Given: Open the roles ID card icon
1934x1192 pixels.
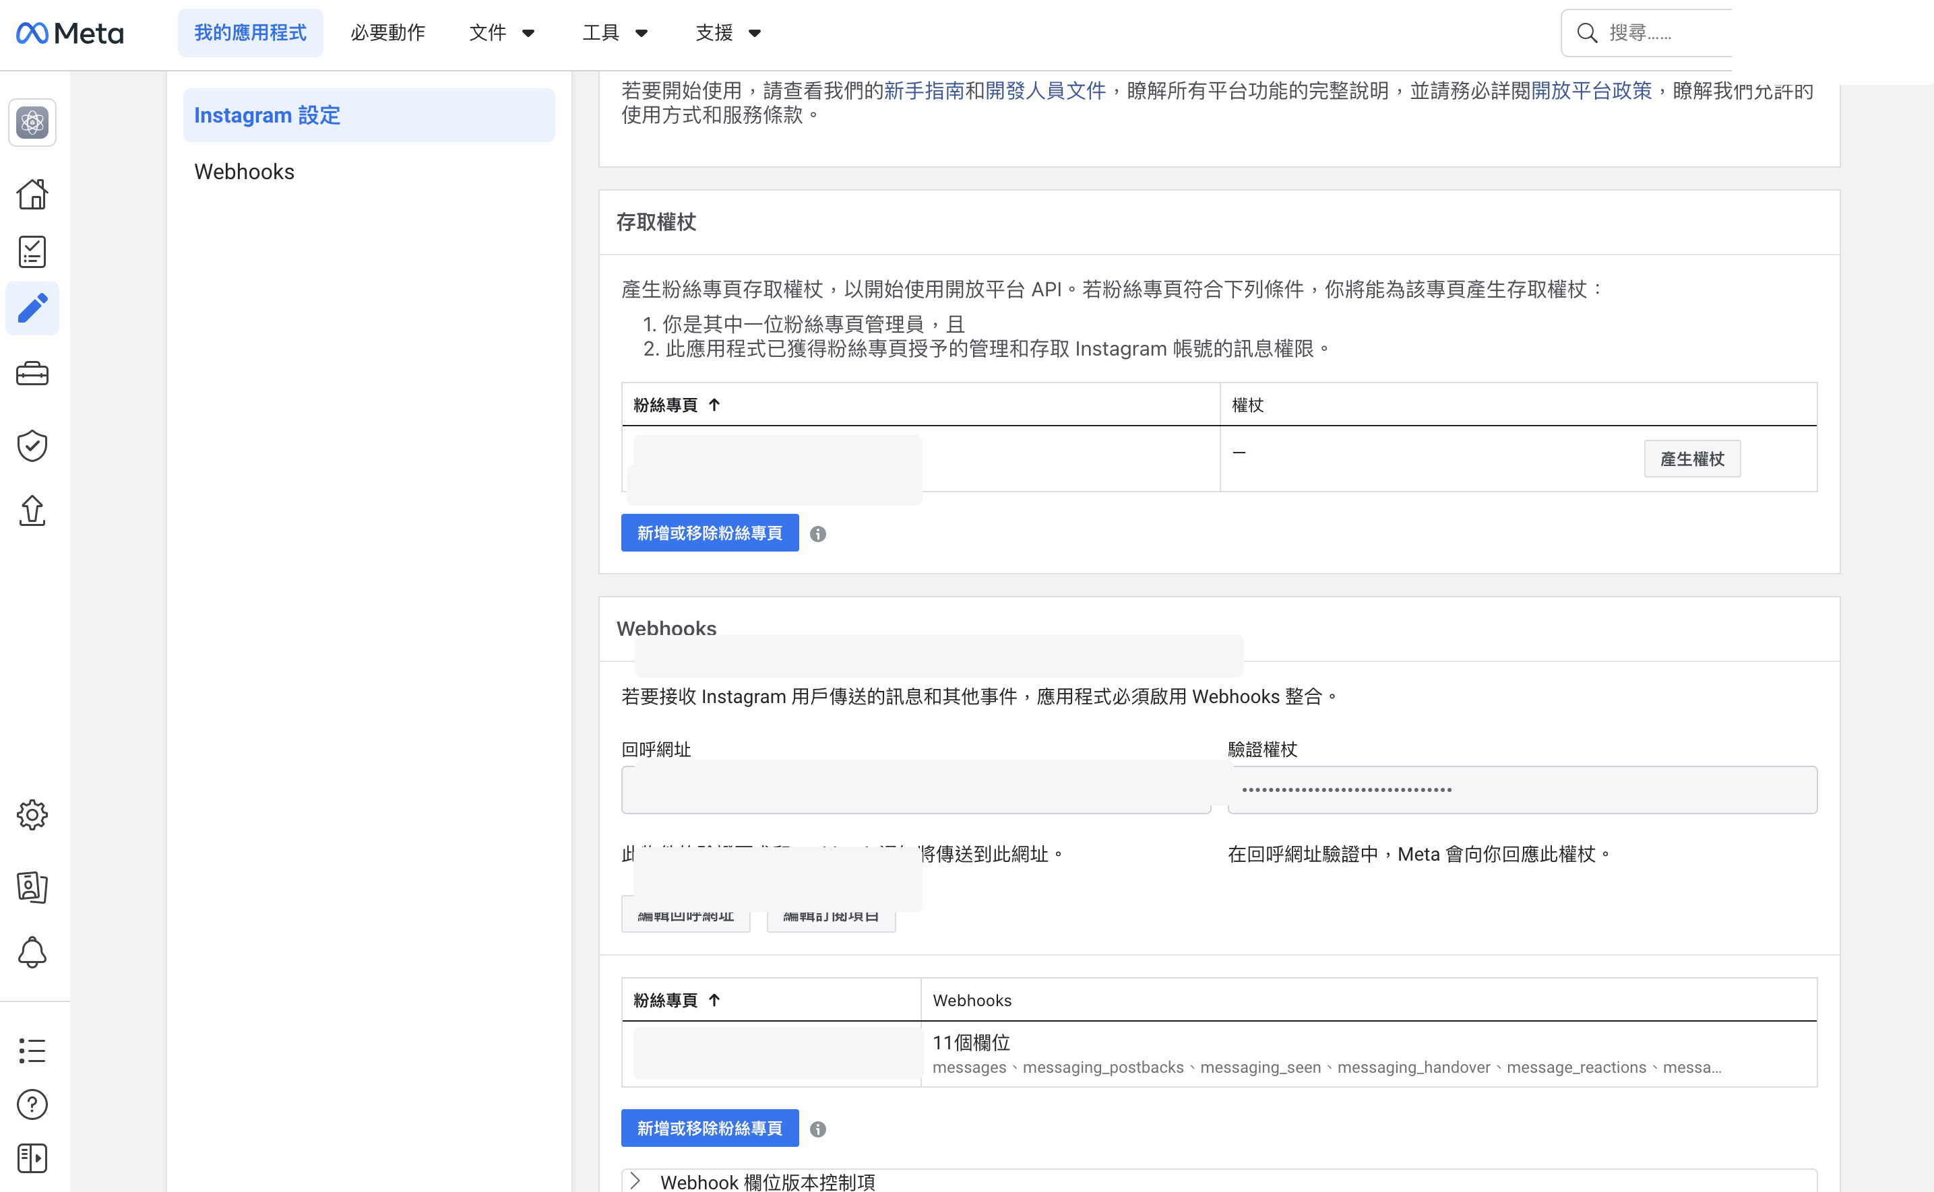Looking at the screenshot, I should click(x=32, y=887).
